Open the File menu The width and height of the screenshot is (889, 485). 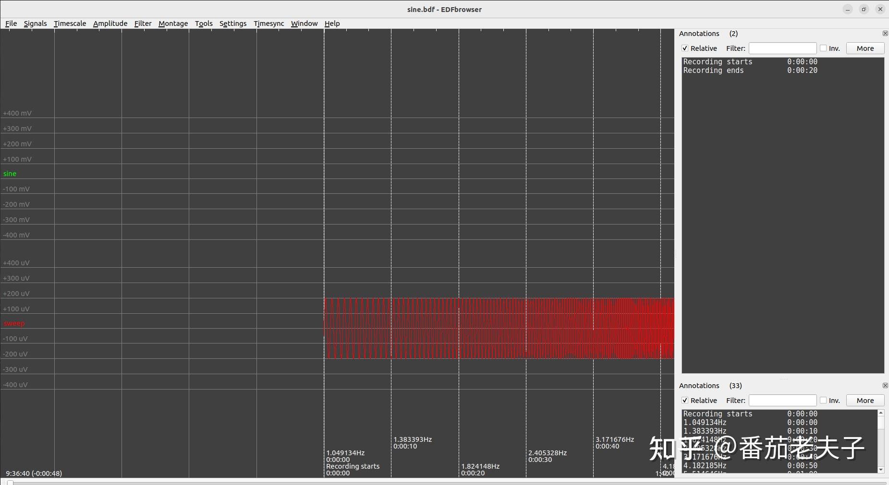(x=11, y=23)
